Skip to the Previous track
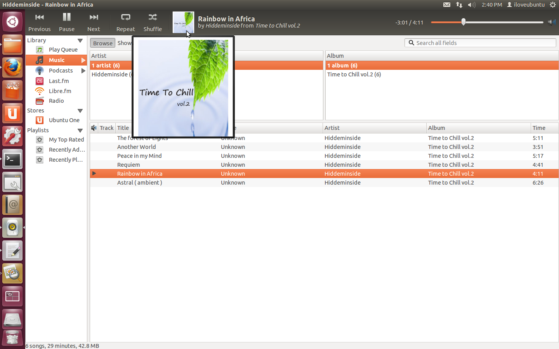The height and width of the screenshot is (349, 559). point(39,22)
